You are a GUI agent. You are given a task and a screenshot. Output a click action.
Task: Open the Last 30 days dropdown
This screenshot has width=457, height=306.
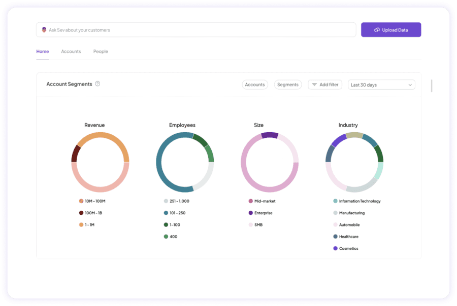[381, 85]
